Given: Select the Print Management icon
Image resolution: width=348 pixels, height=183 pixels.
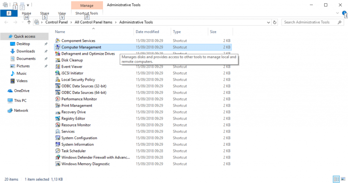Looking at the screenshot, I should pos(58,105).
